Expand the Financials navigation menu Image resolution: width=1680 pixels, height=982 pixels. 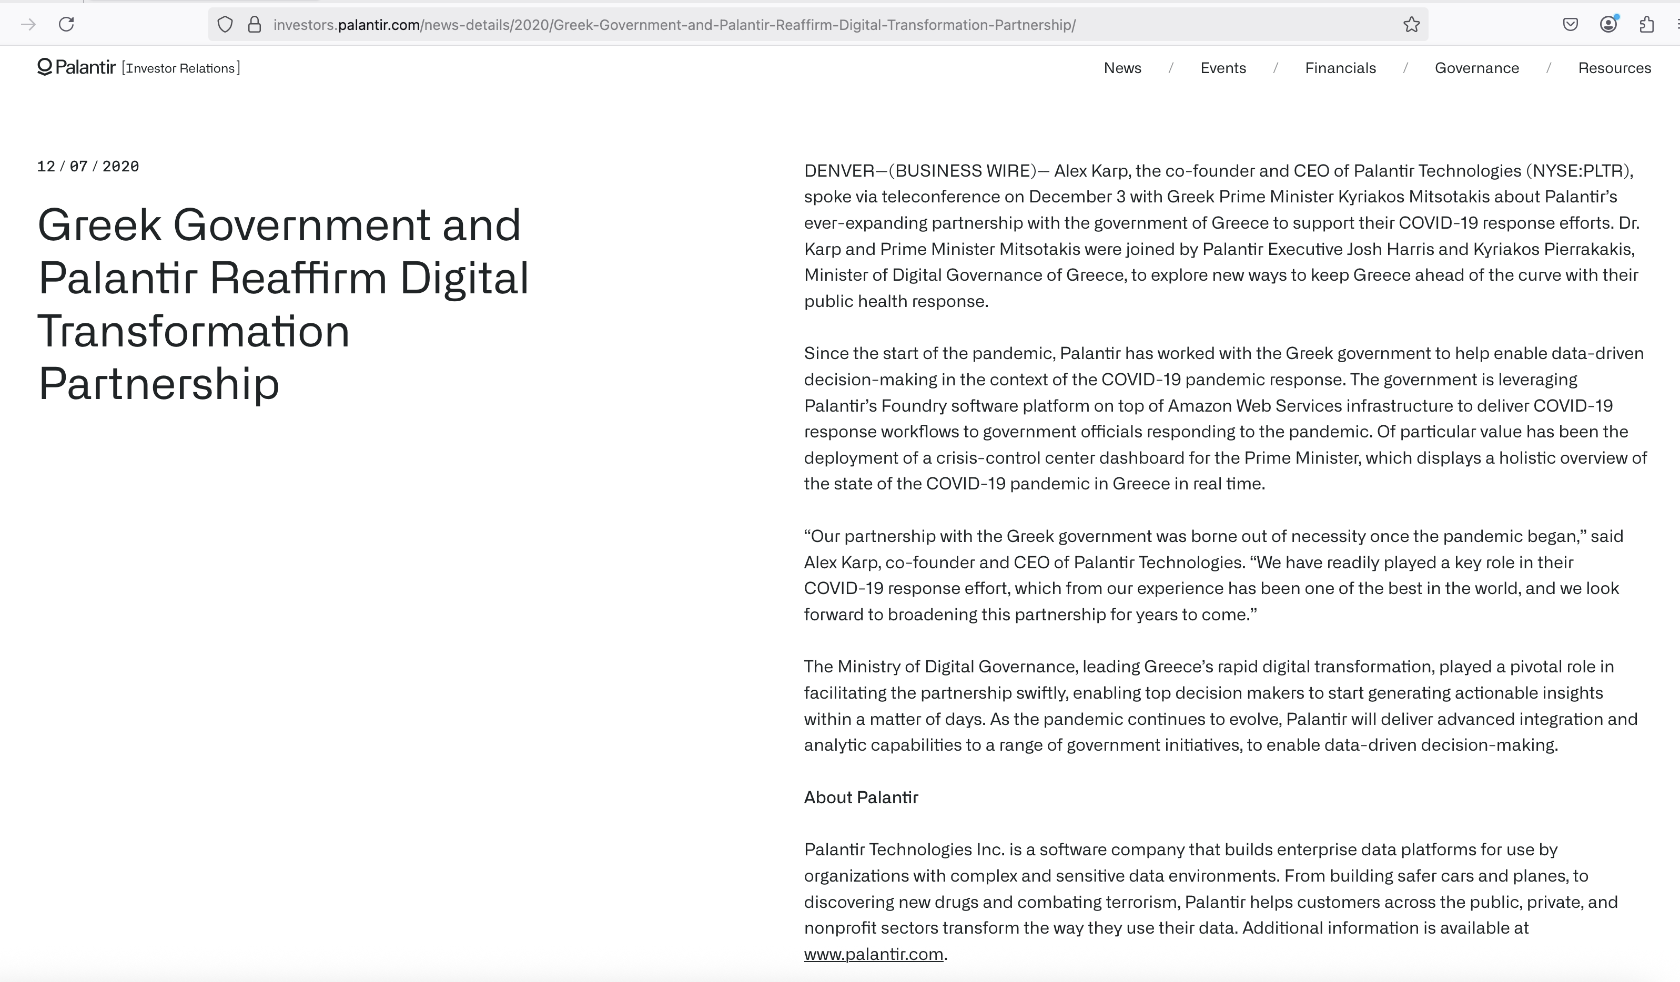(x=1340, y=68)
